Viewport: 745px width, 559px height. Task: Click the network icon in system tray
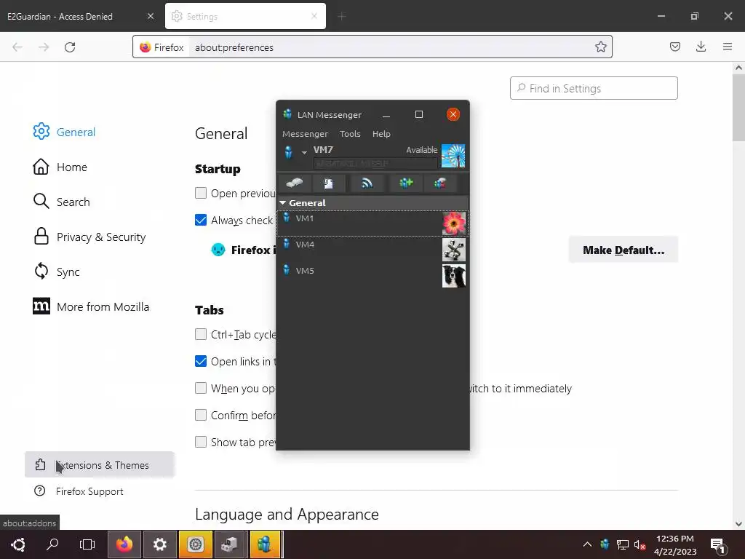[623, 544]
